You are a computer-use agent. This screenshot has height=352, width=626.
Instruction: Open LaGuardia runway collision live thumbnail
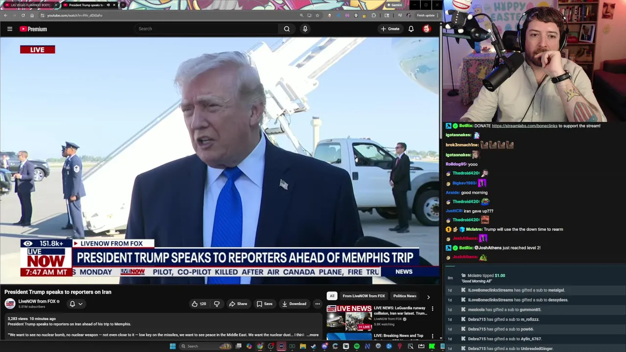(x=349, y=318)
